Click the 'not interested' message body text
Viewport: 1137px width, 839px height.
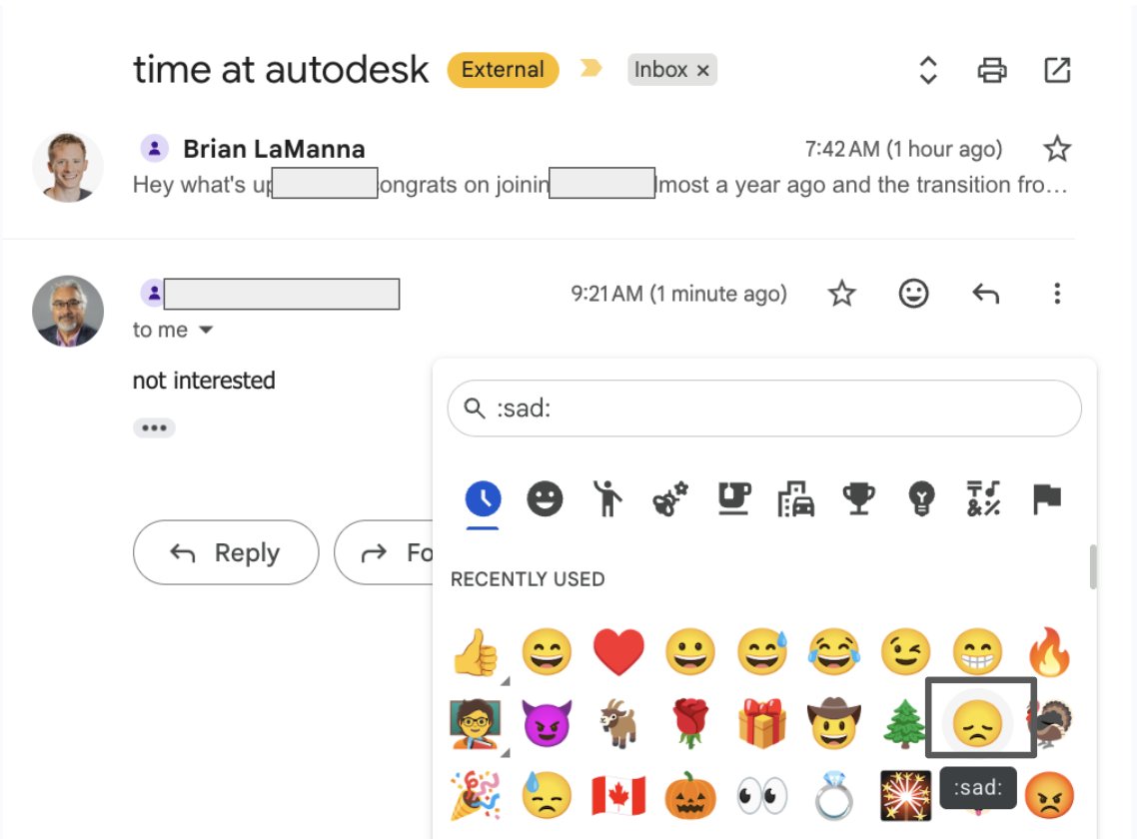[x=204, y=380]
